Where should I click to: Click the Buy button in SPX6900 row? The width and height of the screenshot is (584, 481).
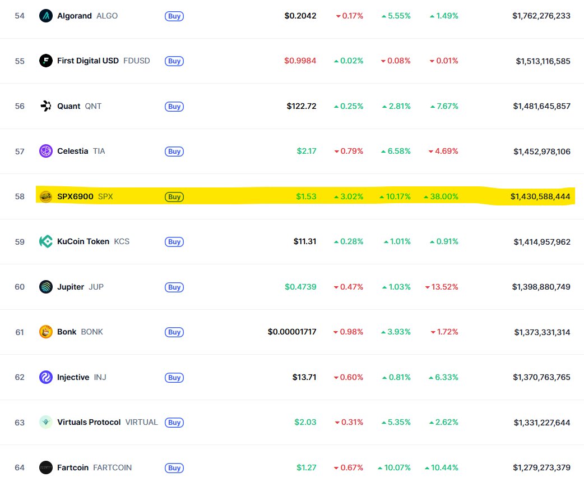pyautogui.click(x=174, y=197)
